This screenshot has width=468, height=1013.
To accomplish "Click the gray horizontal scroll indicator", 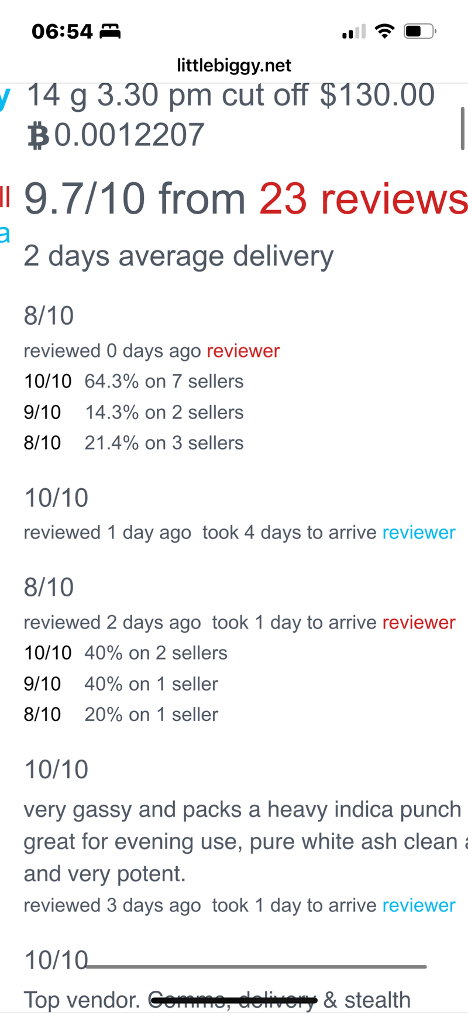I will pyautogui.click(x=256, y=967).
